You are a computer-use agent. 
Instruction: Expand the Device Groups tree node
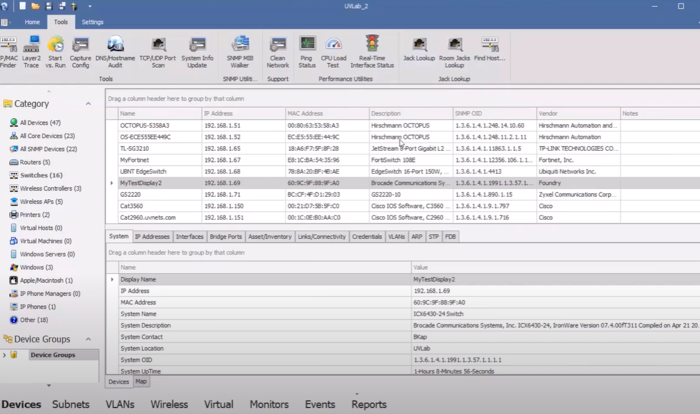pos(4,355)
